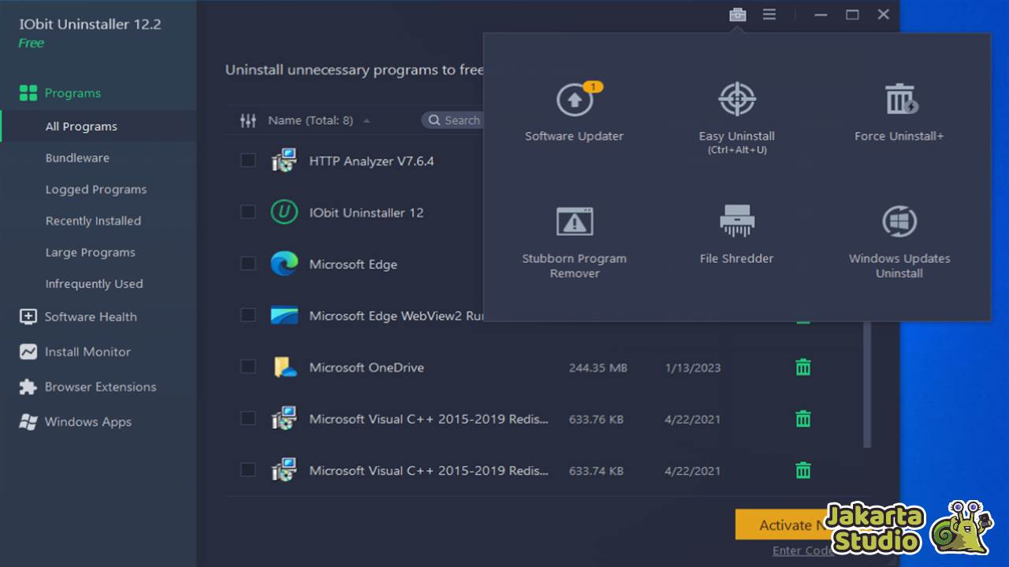Select HTTP Analyzer V7.6.4 row name

[371, 161]
